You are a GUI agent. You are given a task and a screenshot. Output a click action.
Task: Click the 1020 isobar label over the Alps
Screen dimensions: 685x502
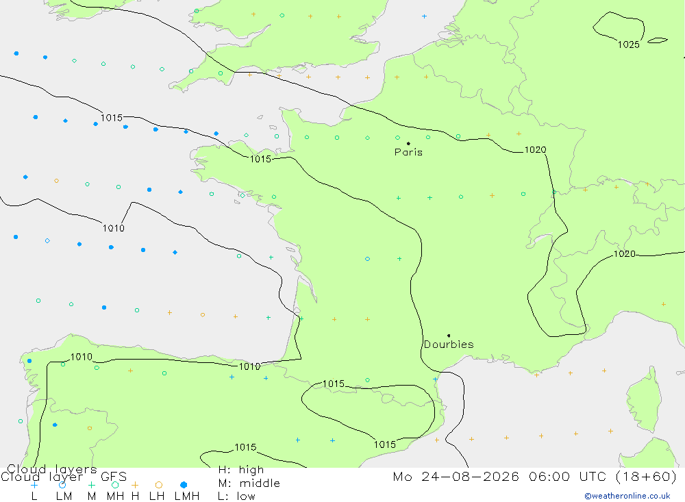[625, 254]
